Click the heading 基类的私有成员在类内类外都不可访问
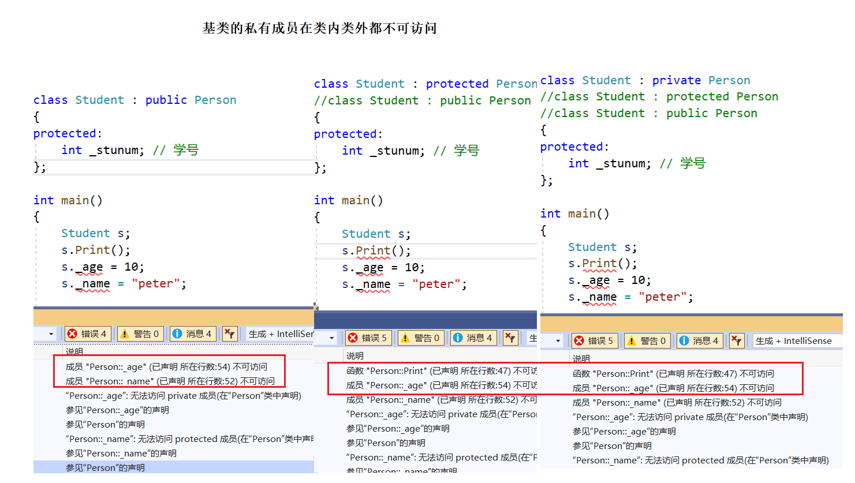Screen dimensions: 855x483 (x=320, y=28)
